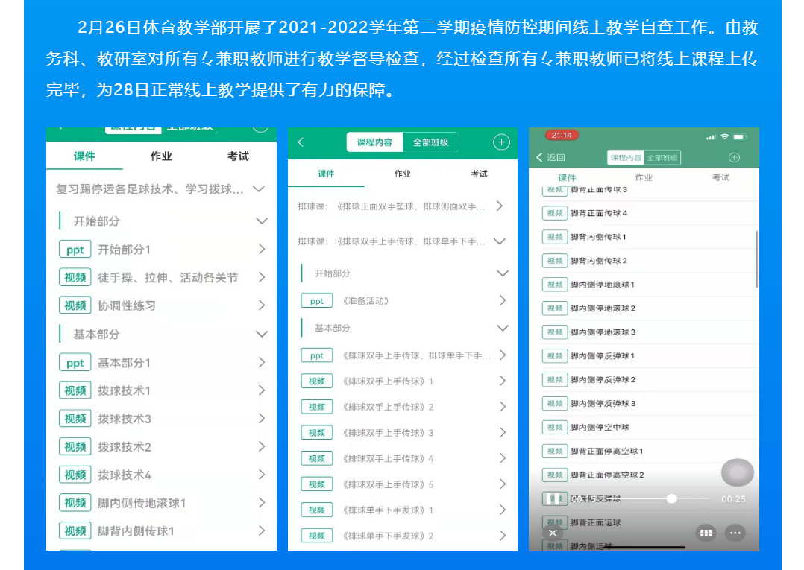Switch to the 考试 tab in middle panel

coord(479,174)
